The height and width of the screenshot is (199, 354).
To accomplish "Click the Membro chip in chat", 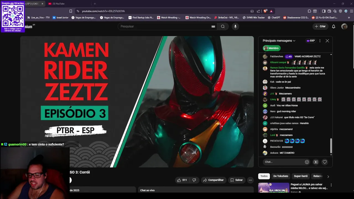I will [272, 48].
